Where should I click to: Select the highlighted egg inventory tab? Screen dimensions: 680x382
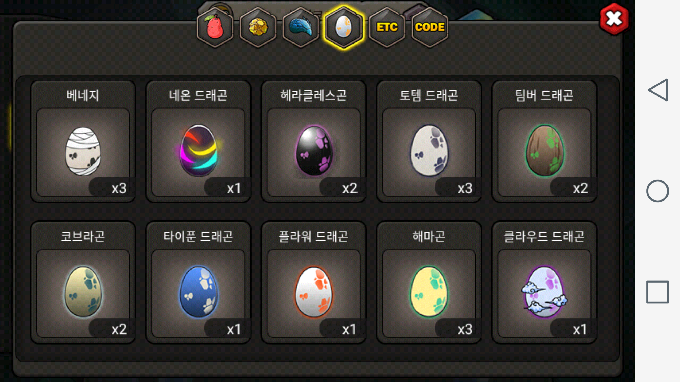pos(344,27)
